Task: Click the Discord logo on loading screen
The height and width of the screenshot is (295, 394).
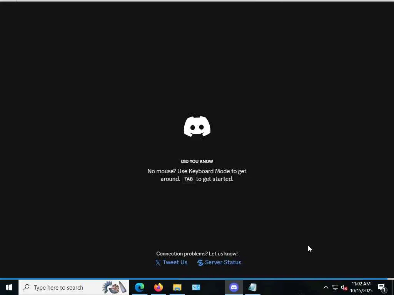Action: (x=197, y=126)
